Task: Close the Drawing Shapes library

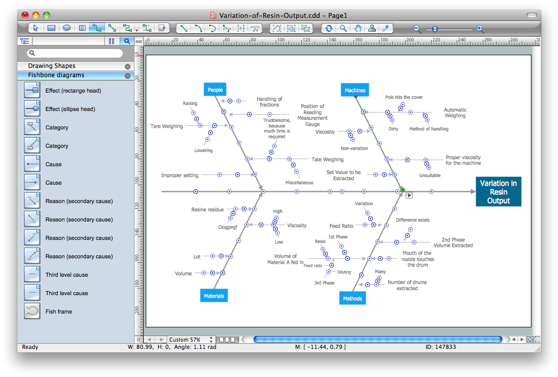Action: pos(127,66)
